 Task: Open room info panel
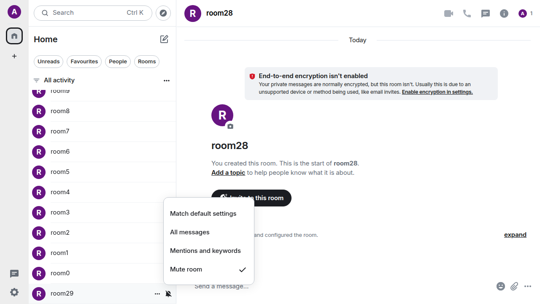(504, 14)
